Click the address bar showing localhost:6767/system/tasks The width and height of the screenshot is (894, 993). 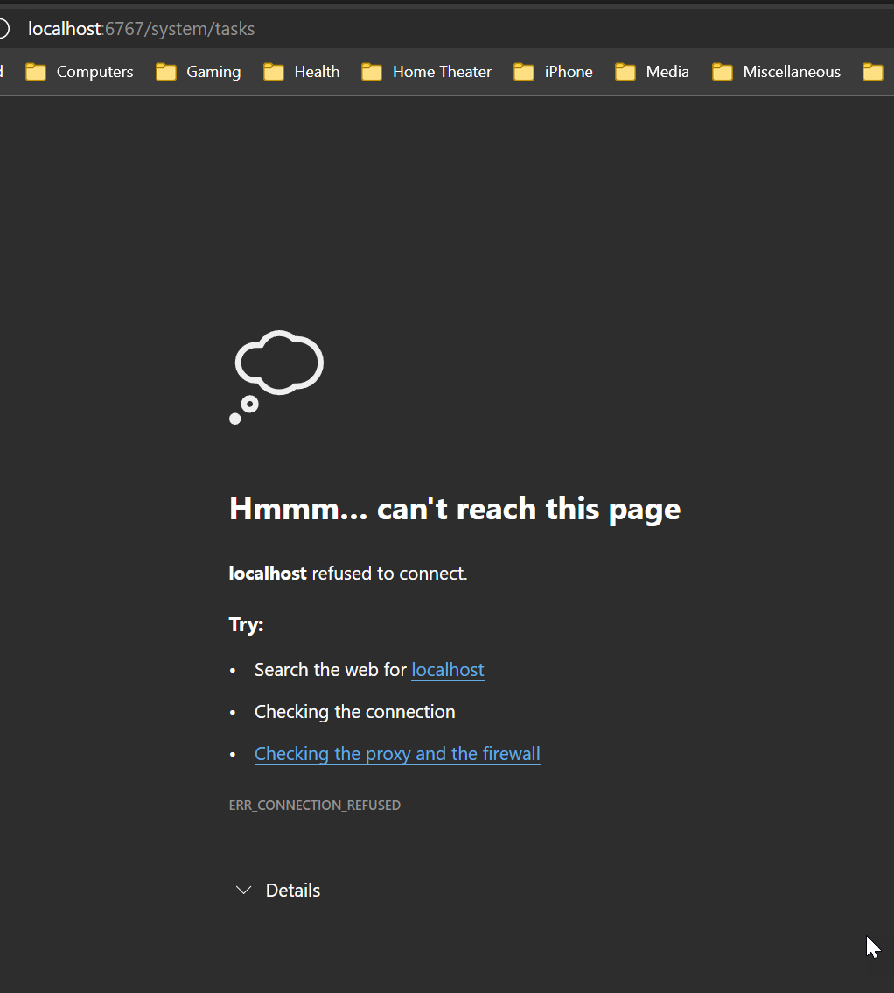[x=140, y=28]
